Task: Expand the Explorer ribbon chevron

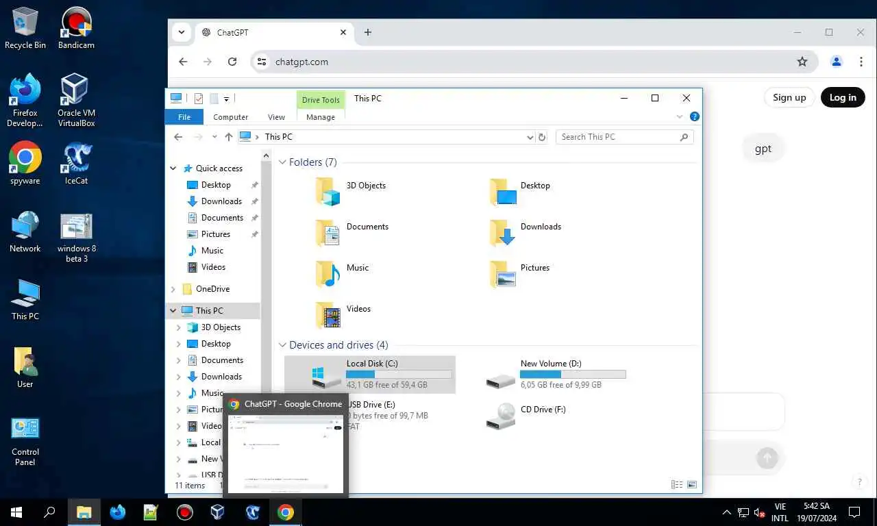Action: pos(680,117)
